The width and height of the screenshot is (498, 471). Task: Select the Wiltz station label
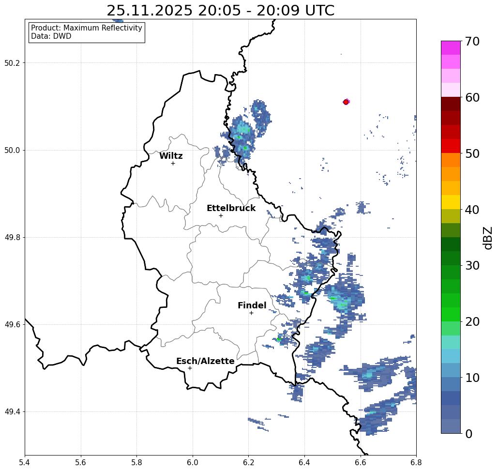[x=171, y=156]
